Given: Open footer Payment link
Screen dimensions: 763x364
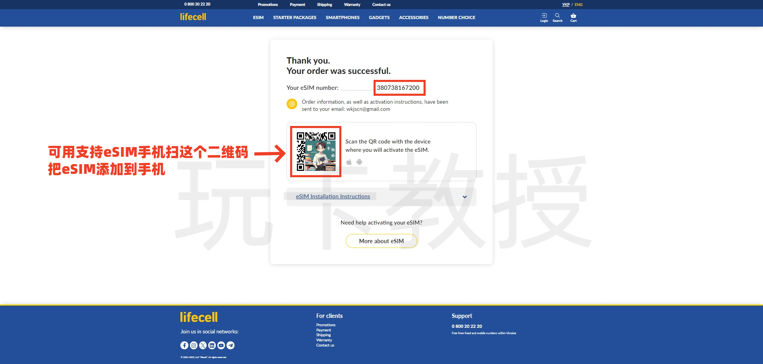Looking at the screenshot, I should [x=323, y=330].
